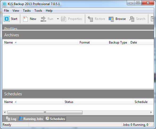
Task: Click the Browse archive button
Action: tap(117, 19)
